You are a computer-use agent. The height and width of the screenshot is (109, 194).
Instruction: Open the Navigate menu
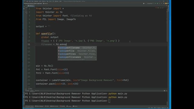[36, 1]
